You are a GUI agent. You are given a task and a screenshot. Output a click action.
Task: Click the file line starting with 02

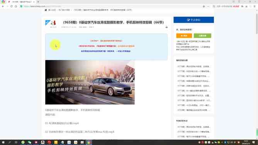pyautogui.click(x=80, y=132)
